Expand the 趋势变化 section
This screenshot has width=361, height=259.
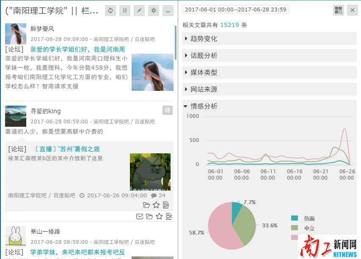pos(204,38)
